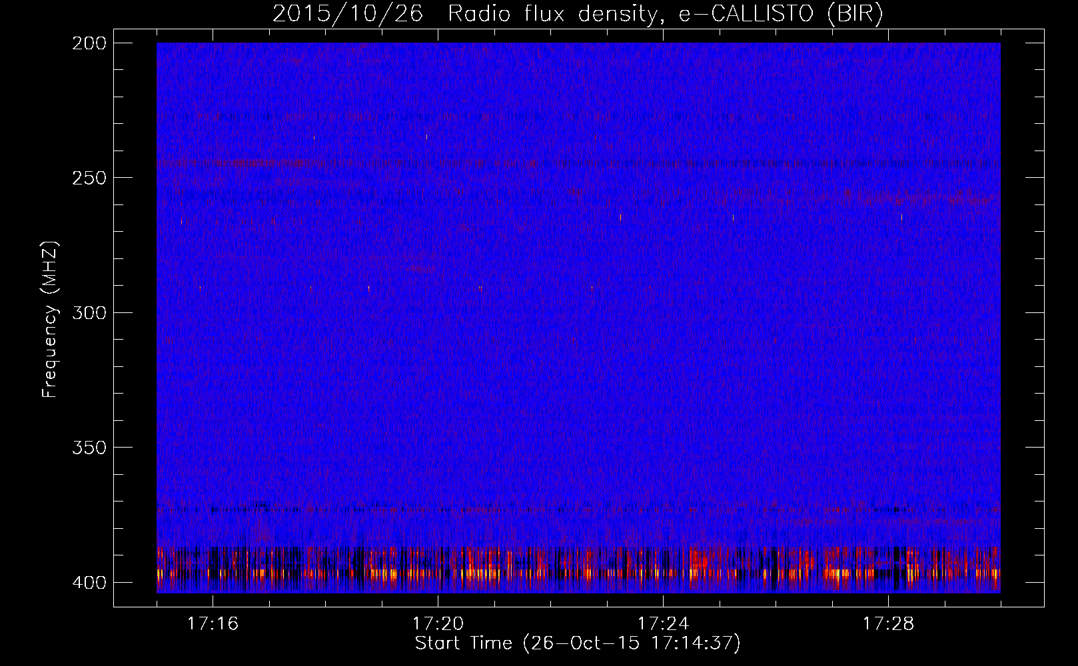Click the "300" frequency tick label
The image size is (1078, 666).
coord(89,312)
